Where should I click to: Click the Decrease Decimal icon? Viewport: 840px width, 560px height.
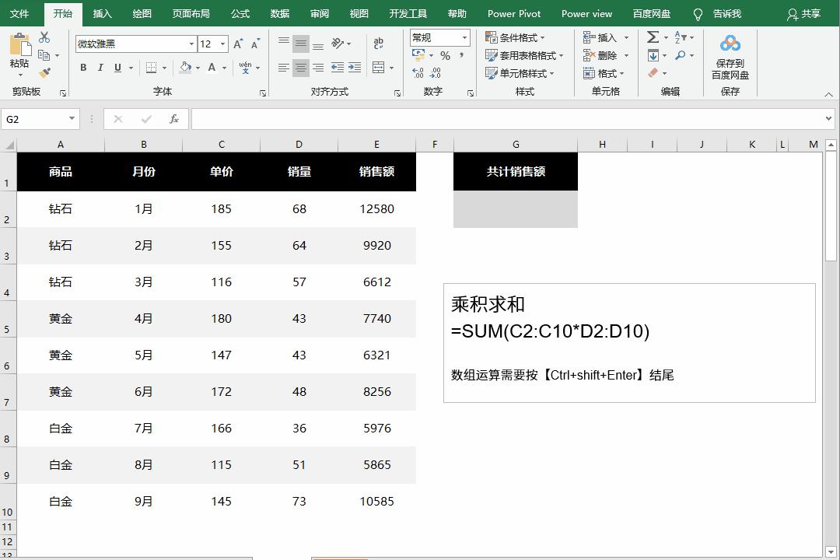tap(435, 73)
